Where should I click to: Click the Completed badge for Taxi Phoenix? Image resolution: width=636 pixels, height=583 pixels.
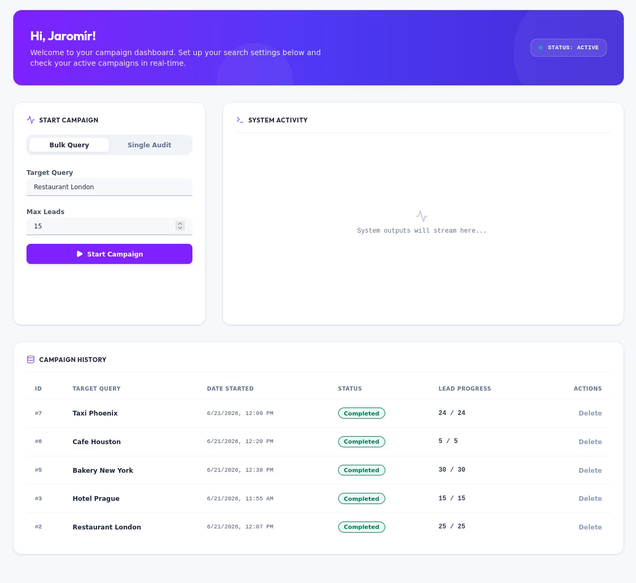[361, 413]
